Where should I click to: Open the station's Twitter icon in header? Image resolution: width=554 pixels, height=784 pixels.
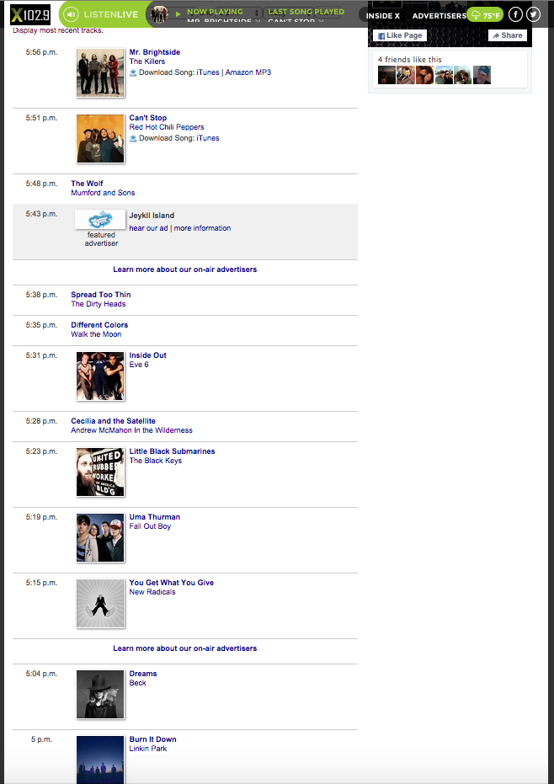(534, 14)
